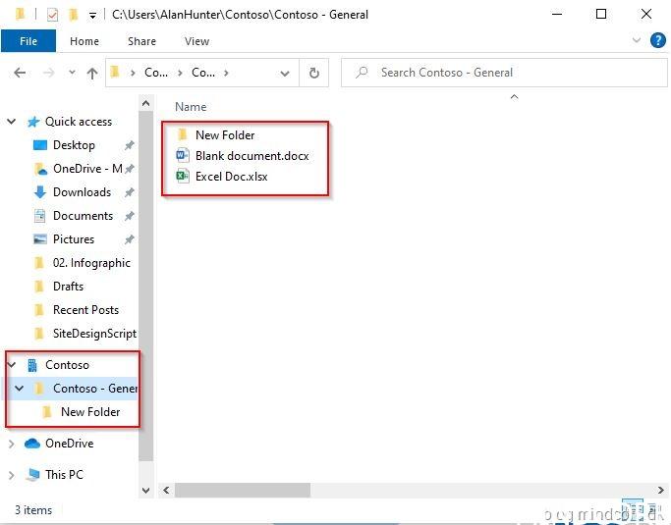Expand the This PC tree node
671x525 pixels.
(x=12, y=475)
